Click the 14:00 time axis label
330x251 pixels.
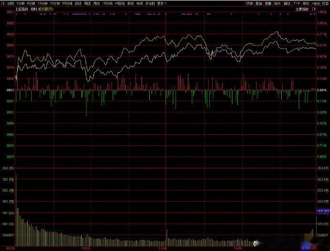click(x=238, y=249)
